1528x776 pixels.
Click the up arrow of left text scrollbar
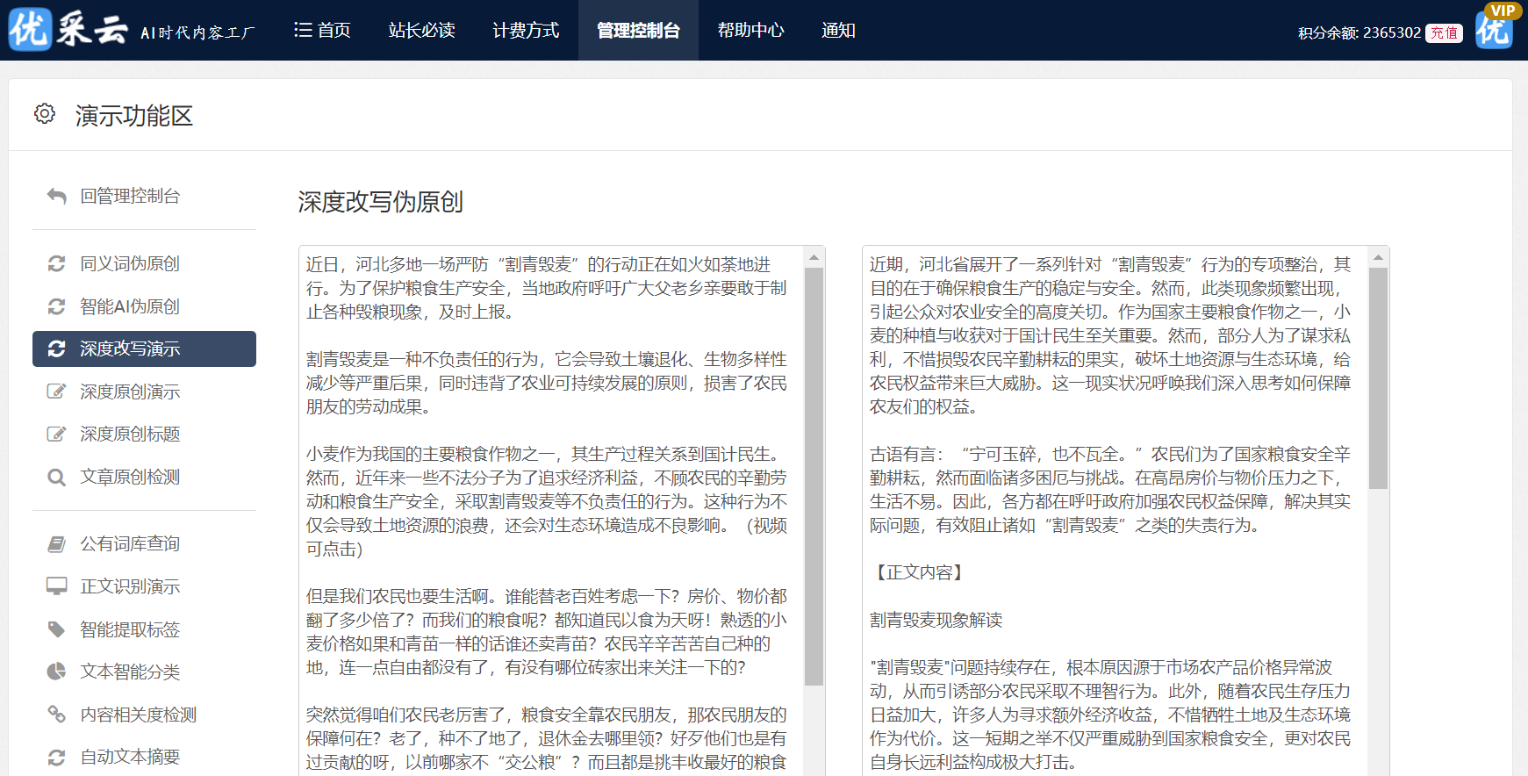tap(814, 257)
